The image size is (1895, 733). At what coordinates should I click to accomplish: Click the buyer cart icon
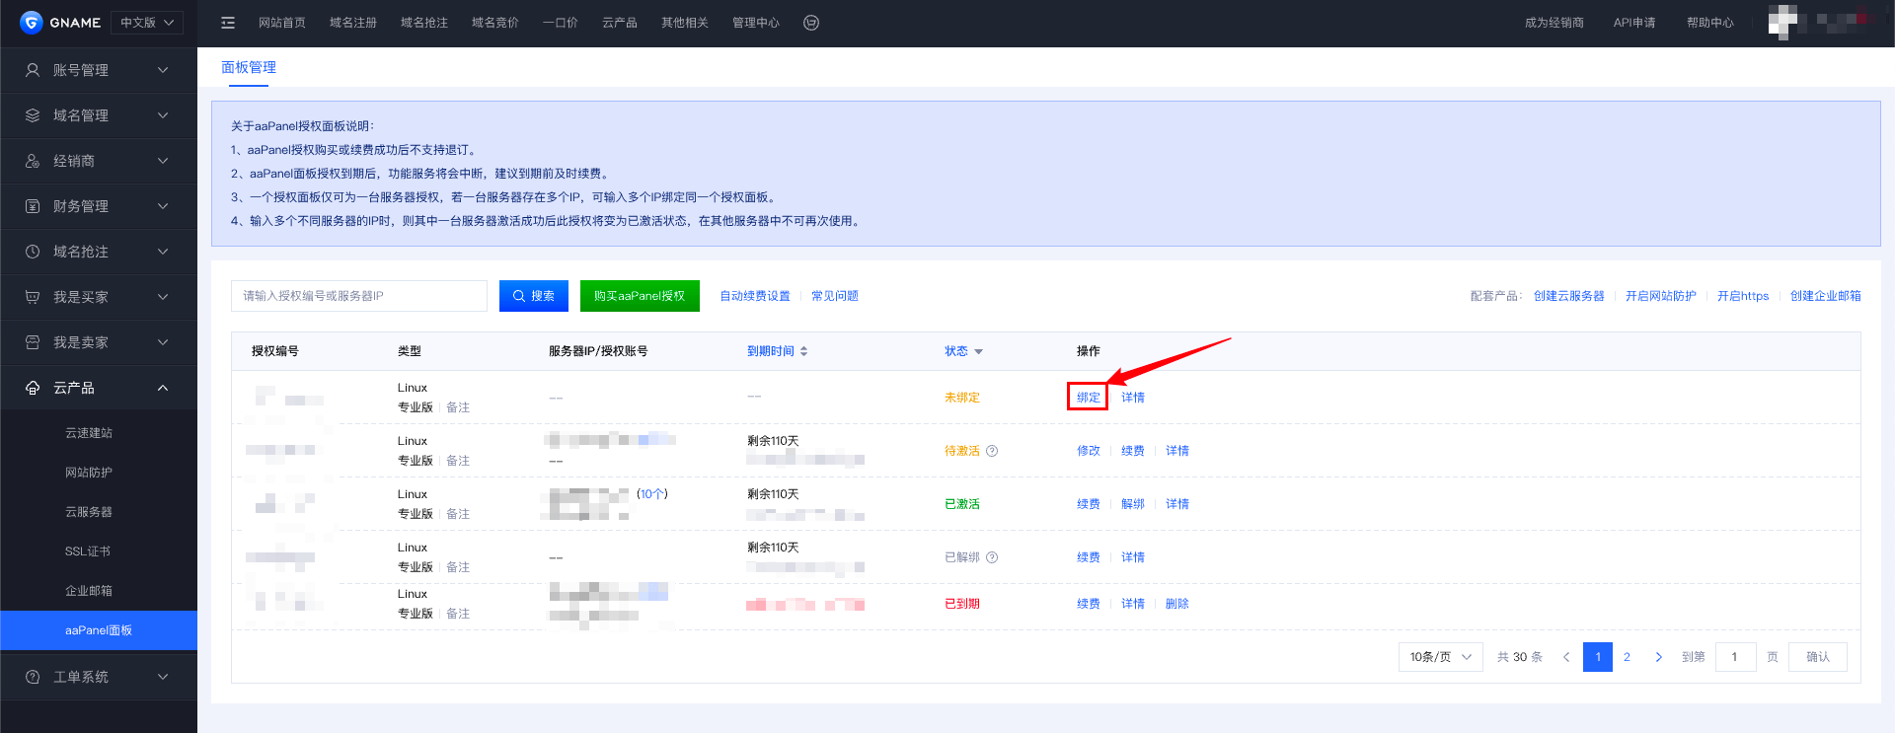click(x=33, y=297)
